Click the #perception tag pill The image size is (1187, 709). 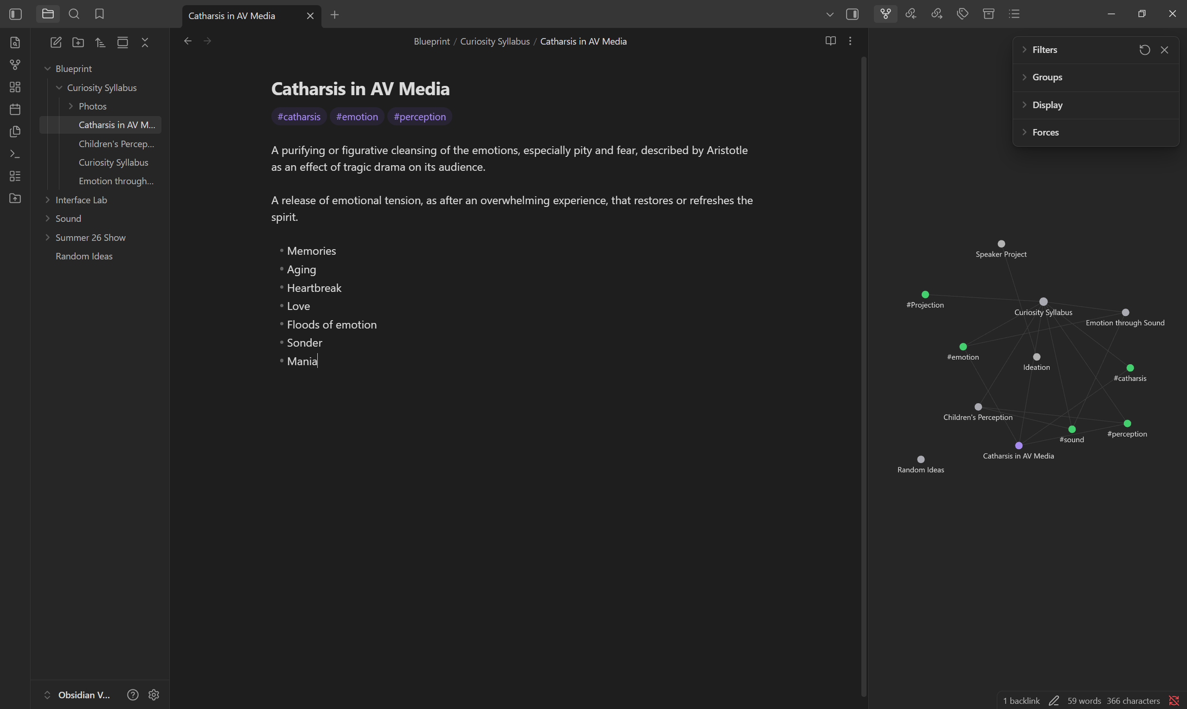[x=419, y=116]
